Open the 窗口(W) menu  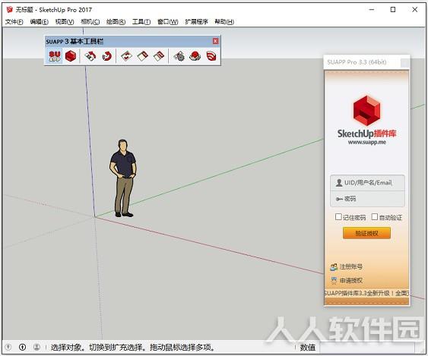[168, 22]
